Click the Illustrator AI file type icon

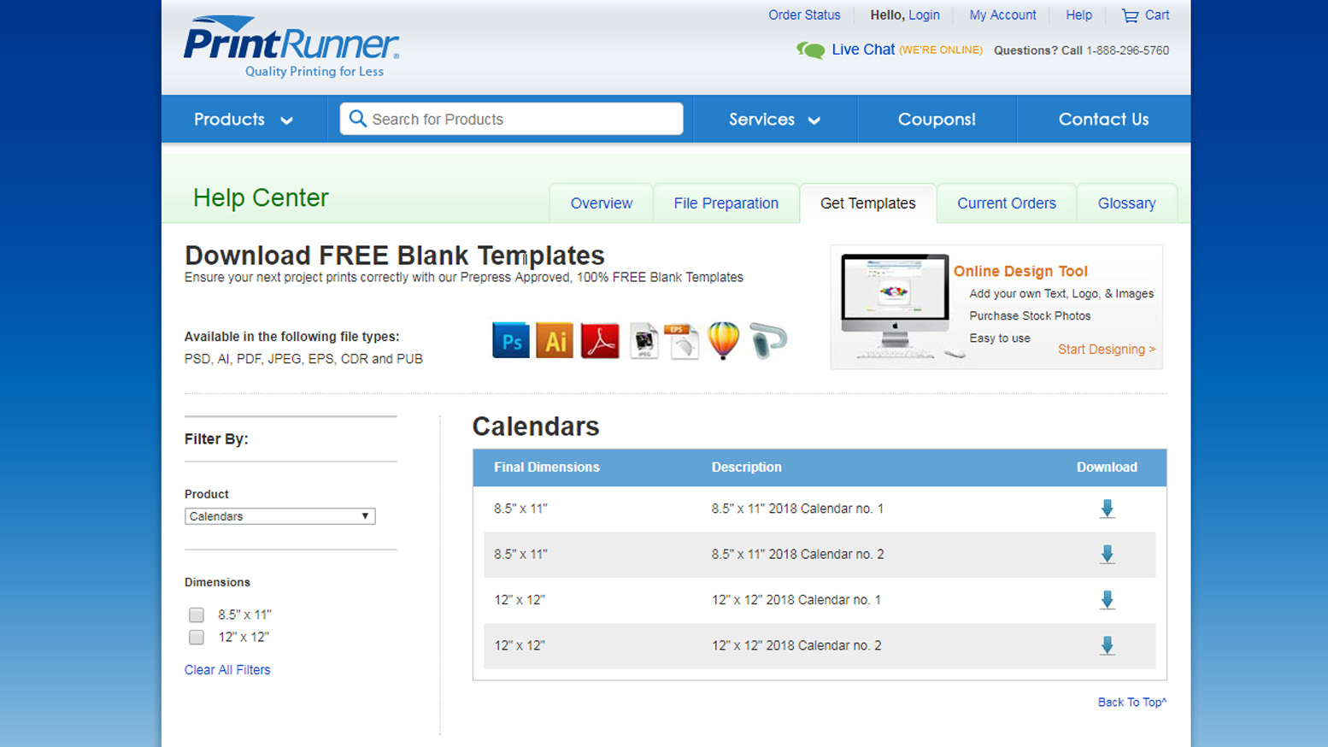555,341
